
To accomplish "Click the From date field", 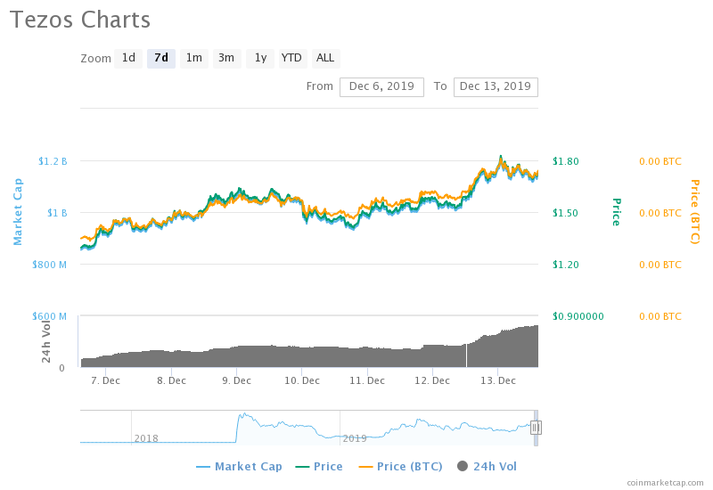I will click(x=381, y=86).
